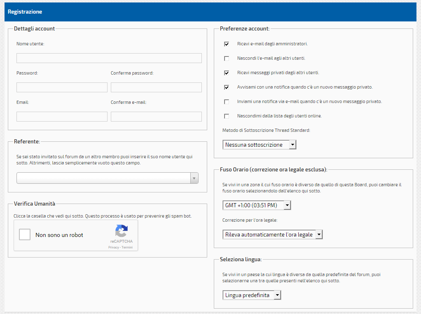421x314 pixels.
Task: Click the 'Dettagli account' section heading
Action: tap(34, 29)
